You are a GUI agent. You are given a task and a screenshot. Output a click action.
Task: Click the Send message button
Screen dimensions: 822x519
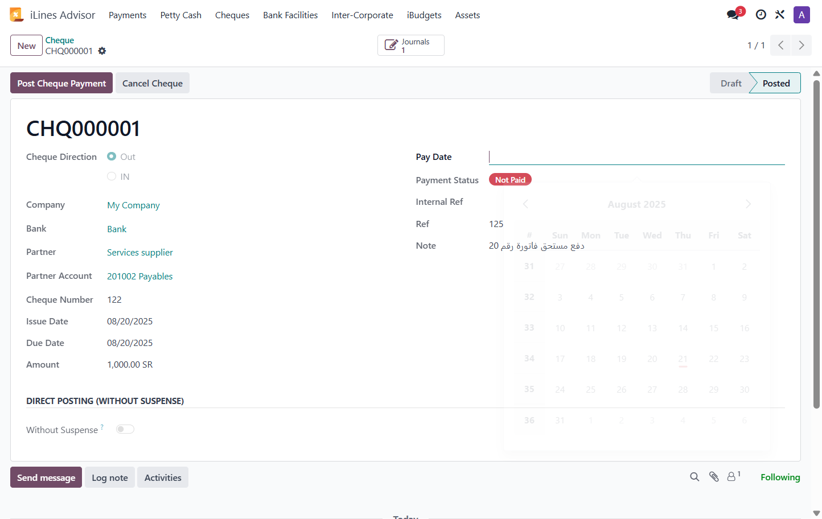tap(46, 477)
